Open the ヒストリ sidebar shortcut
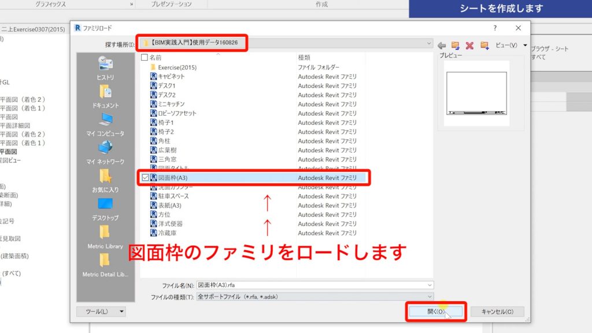592x333 pixels. click(106, 68)
